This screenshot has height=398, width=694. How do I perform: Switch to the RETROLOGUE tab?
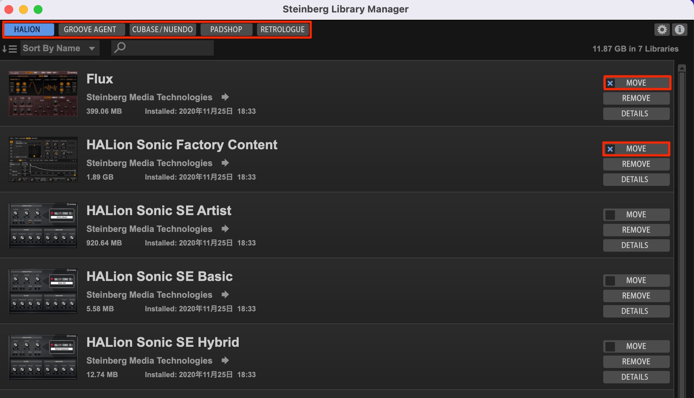pos(283,30)
